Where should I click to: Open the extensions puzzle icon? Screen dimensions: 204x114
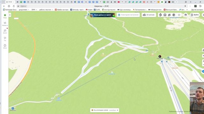pyautogui.click(x=200, y=6)
